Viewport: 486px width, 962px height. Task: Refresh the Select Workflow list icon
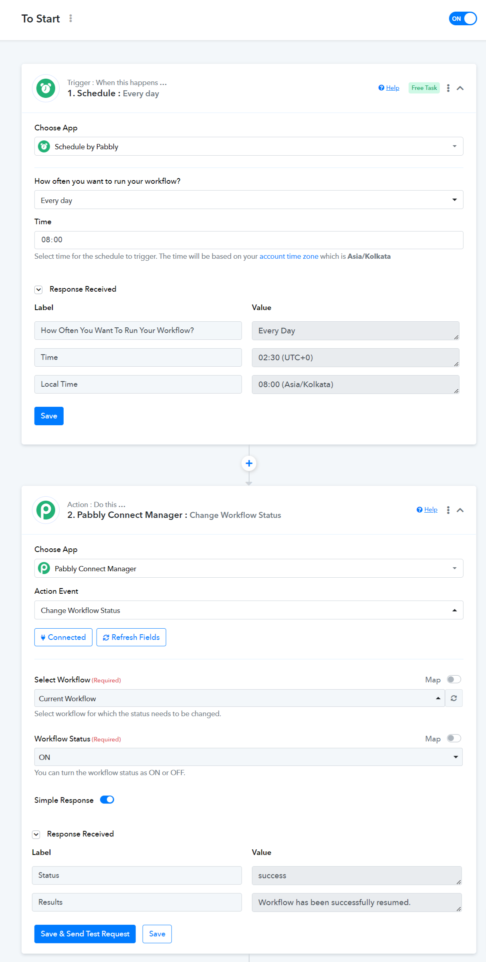tap(454, 698)
